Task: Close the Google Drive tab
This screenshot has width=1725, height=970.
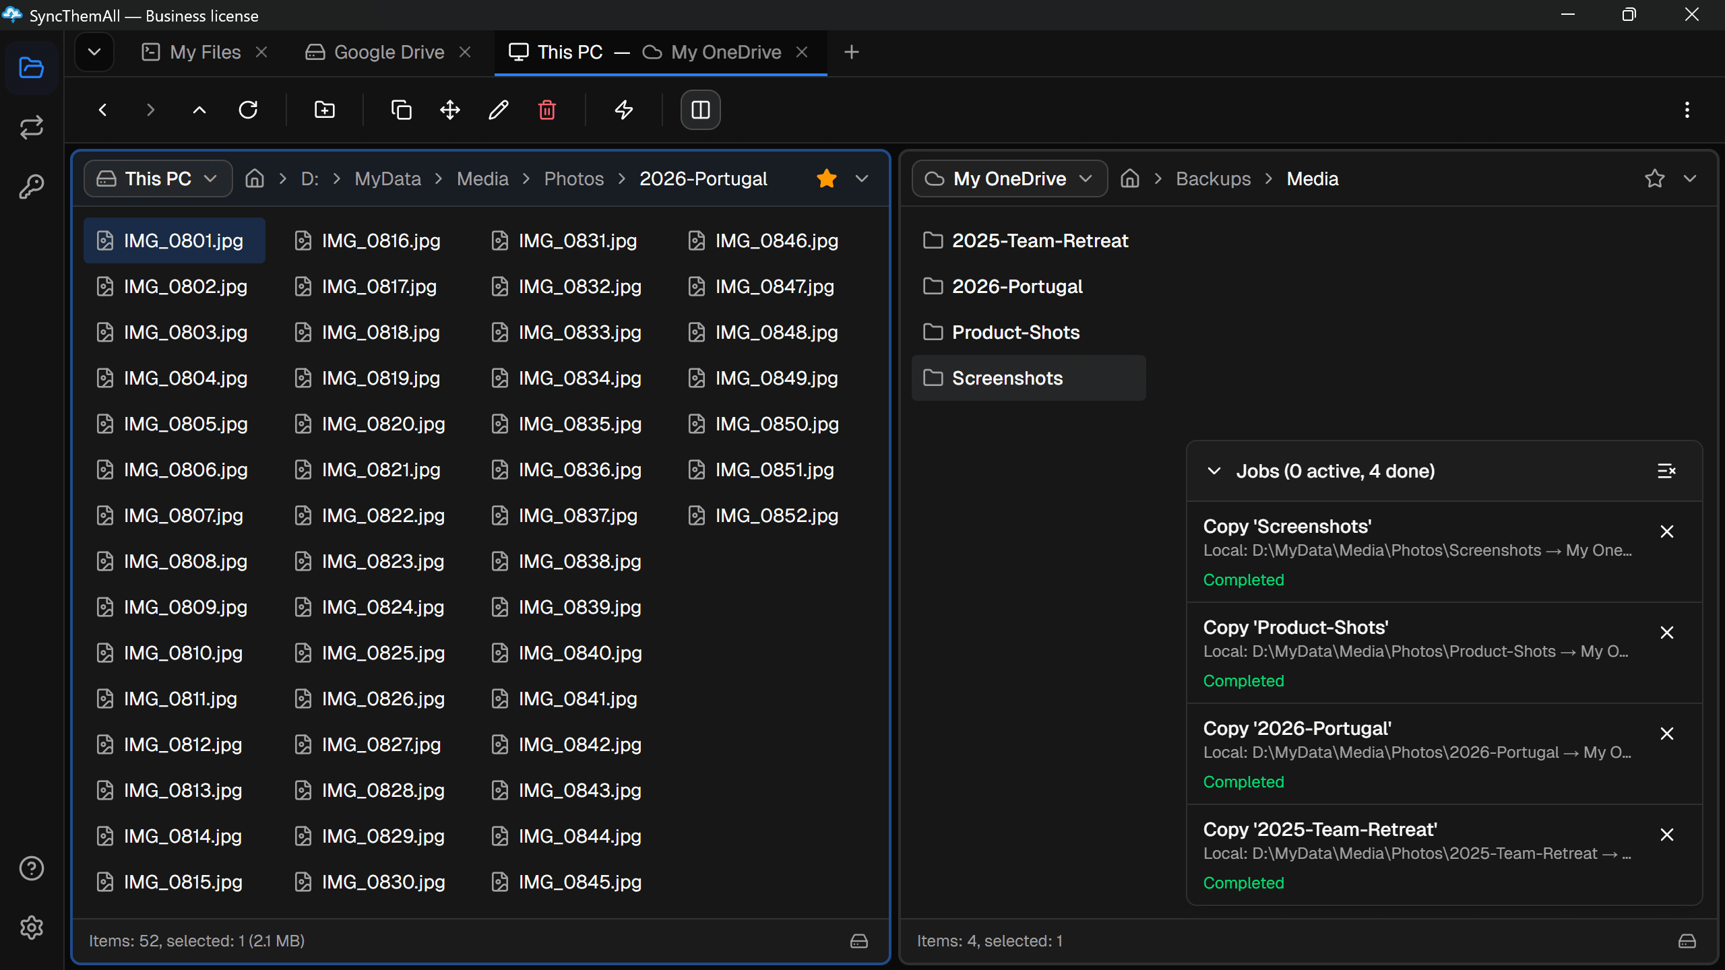Action: (465, 52)
